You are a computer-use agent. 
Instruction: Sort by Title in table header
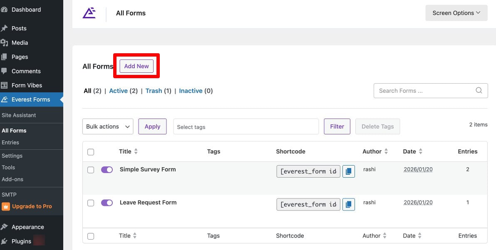tap(129, 151)
